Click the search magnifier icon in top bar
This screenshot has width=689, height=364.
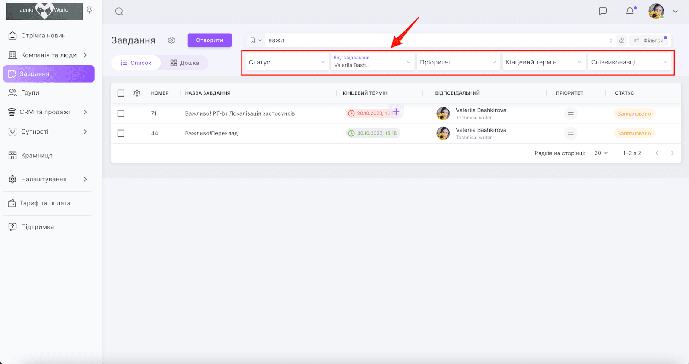119,12
